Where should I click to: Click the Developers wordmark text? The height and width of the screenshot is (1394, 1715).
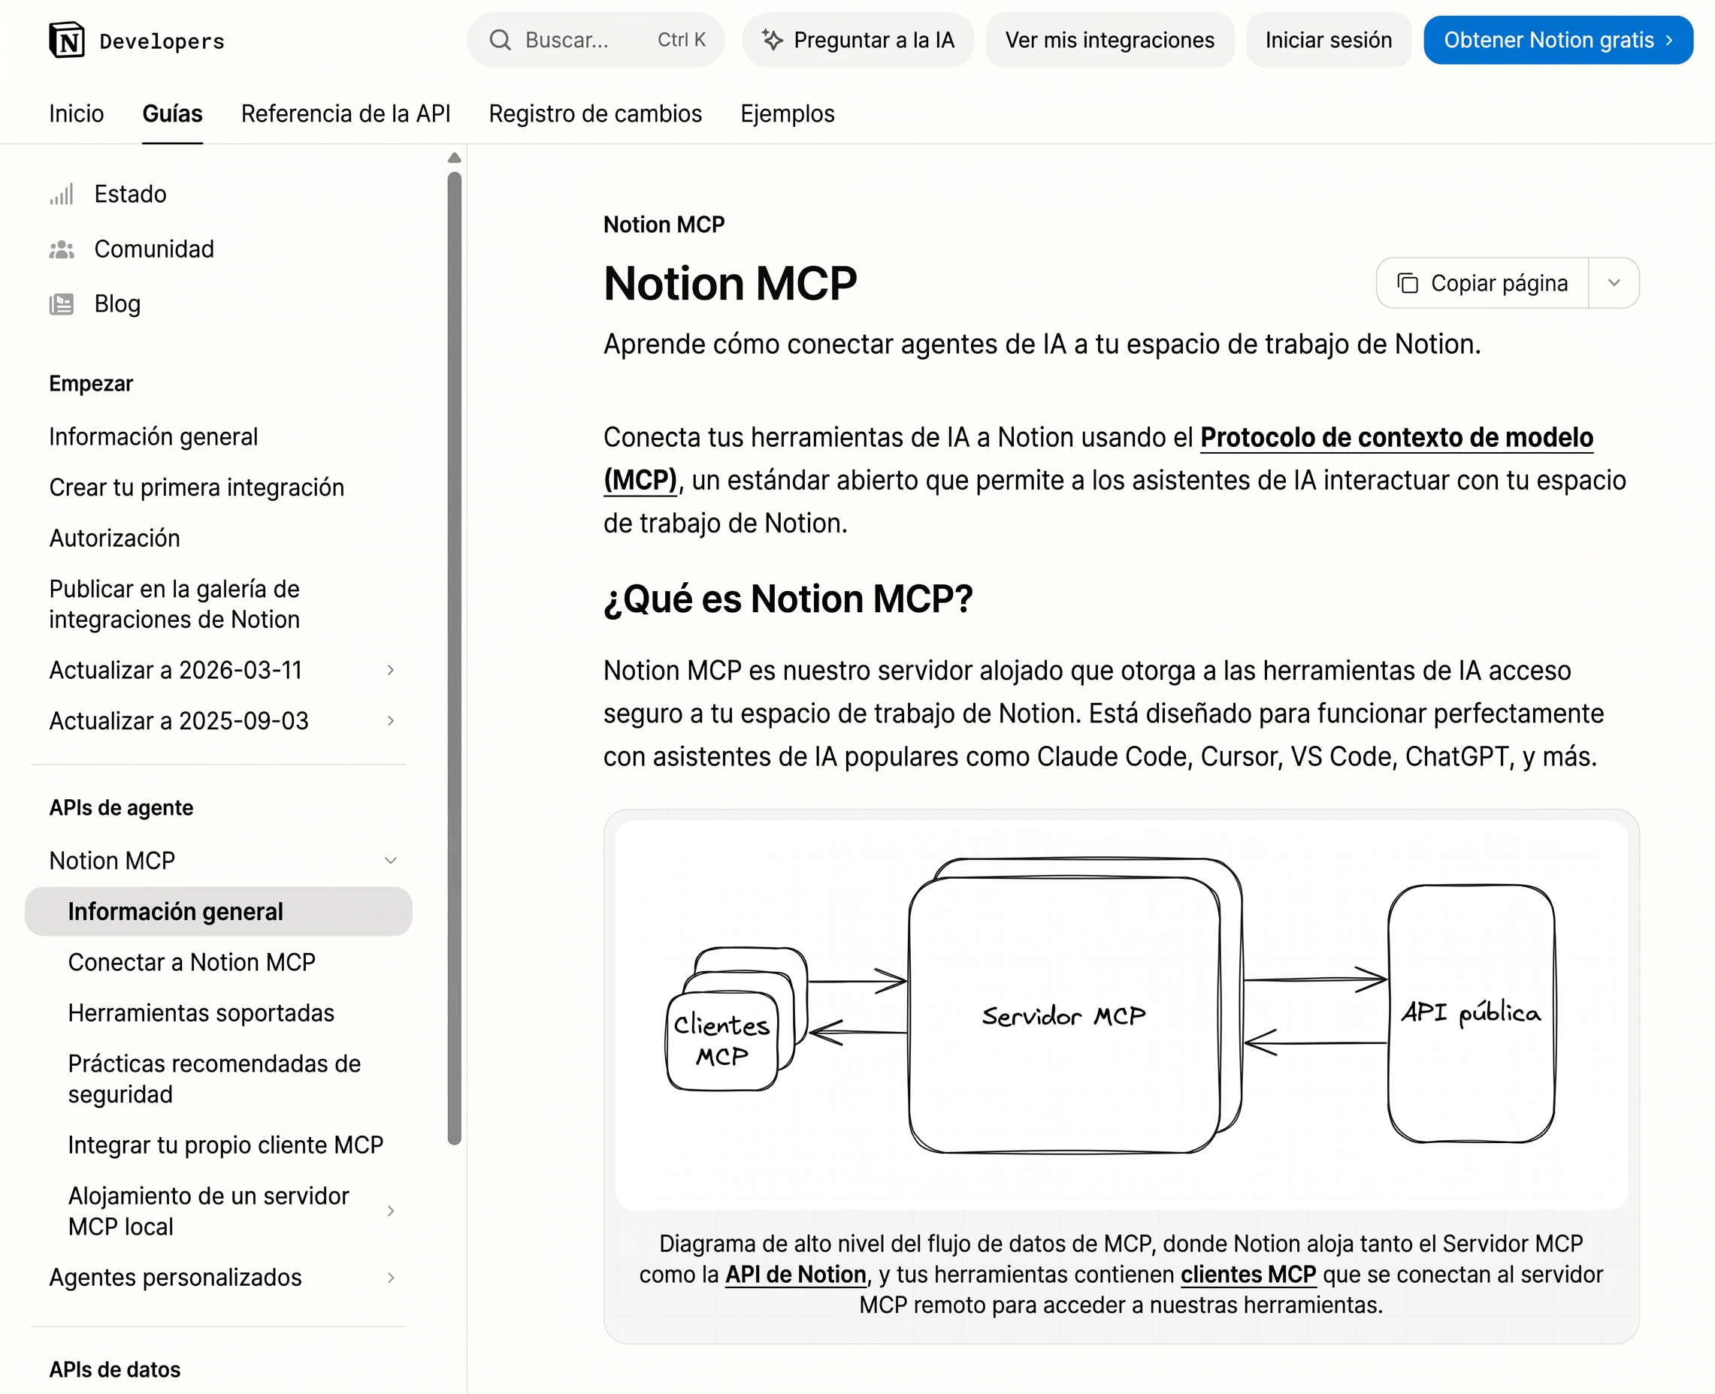click(162, 41)
